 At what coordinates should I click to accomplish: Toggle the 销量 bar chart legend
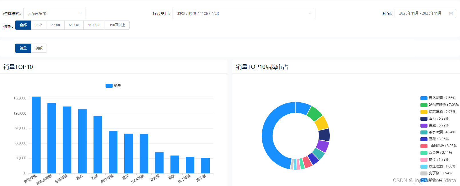pyautogui.click(x=113, y=85)
